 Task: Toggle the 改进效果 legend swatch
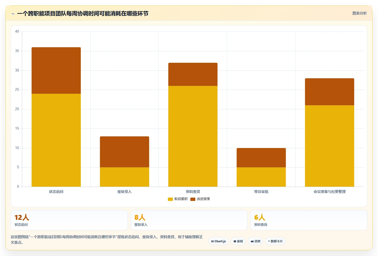pyautogui.click(x=193, y=199)
